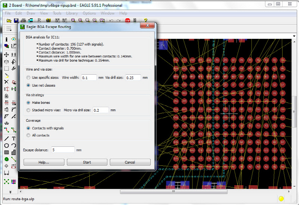299x205 pixels.
Task: Open the Library menu
Action: pyautogui.click(x=72, y=13)
